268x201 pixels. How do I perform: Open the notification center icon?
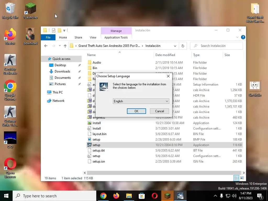tap(260, 196)
